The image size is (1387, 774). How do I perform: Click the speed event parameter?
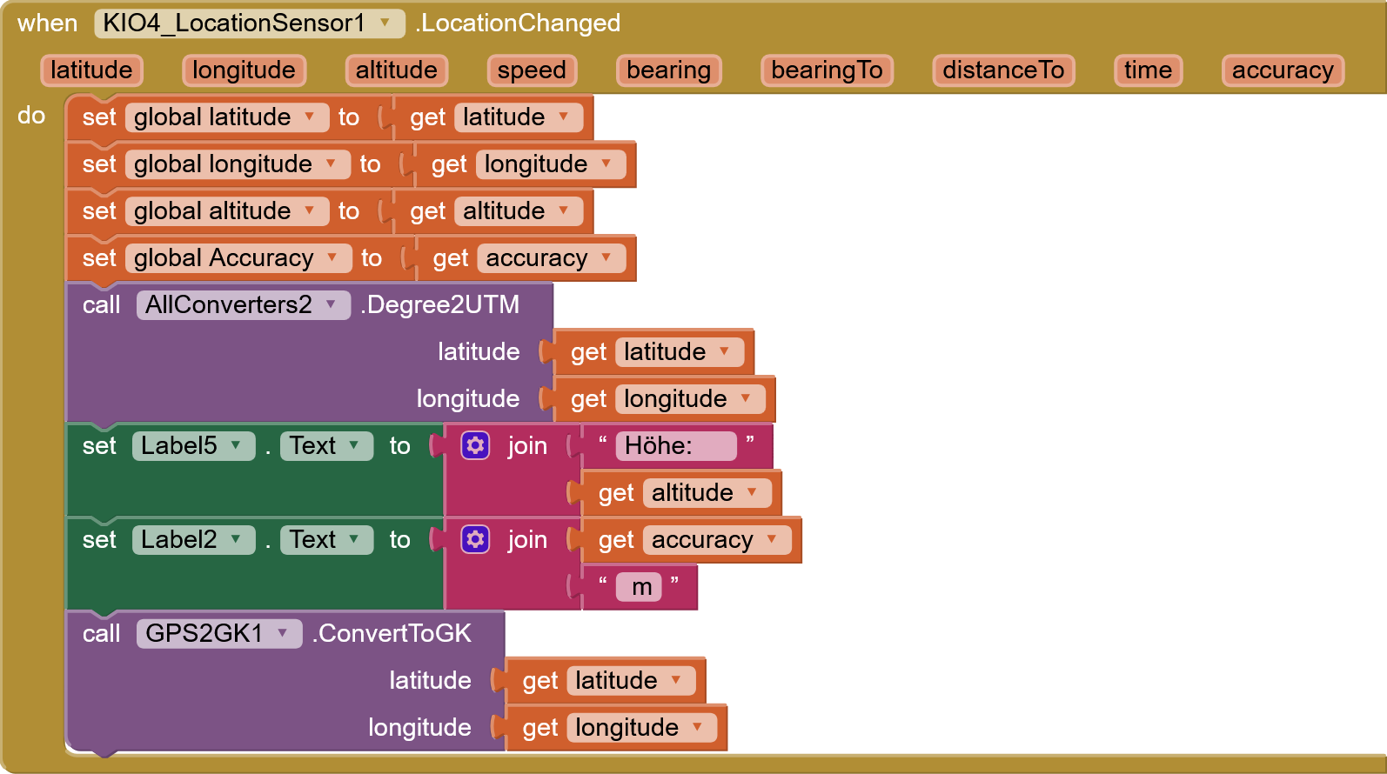point(531,70)
